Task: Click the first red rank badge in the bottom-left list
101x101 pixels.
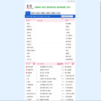Action: (26, 67)
